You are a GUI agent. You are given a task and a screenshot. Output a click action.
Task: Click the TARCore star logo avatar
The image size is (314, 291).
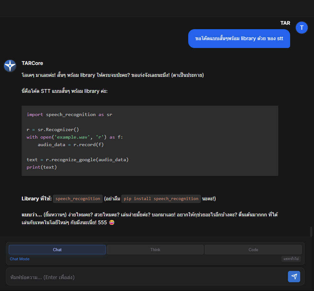(x=10, y=66)
